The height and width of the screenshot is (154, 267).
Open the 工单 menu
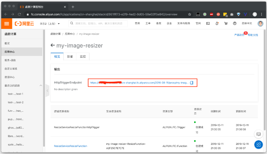[x=148, y=23]
